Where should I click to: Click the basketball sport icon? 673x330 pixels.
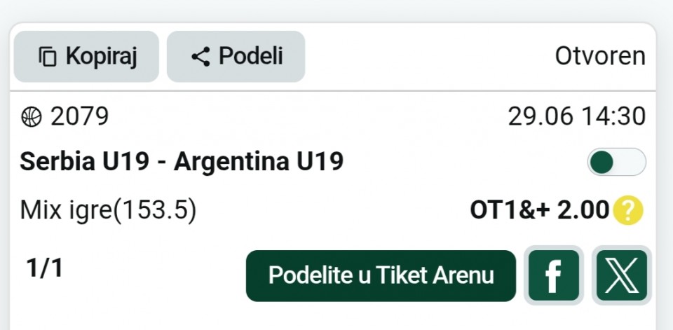click(x=32, y=117)
